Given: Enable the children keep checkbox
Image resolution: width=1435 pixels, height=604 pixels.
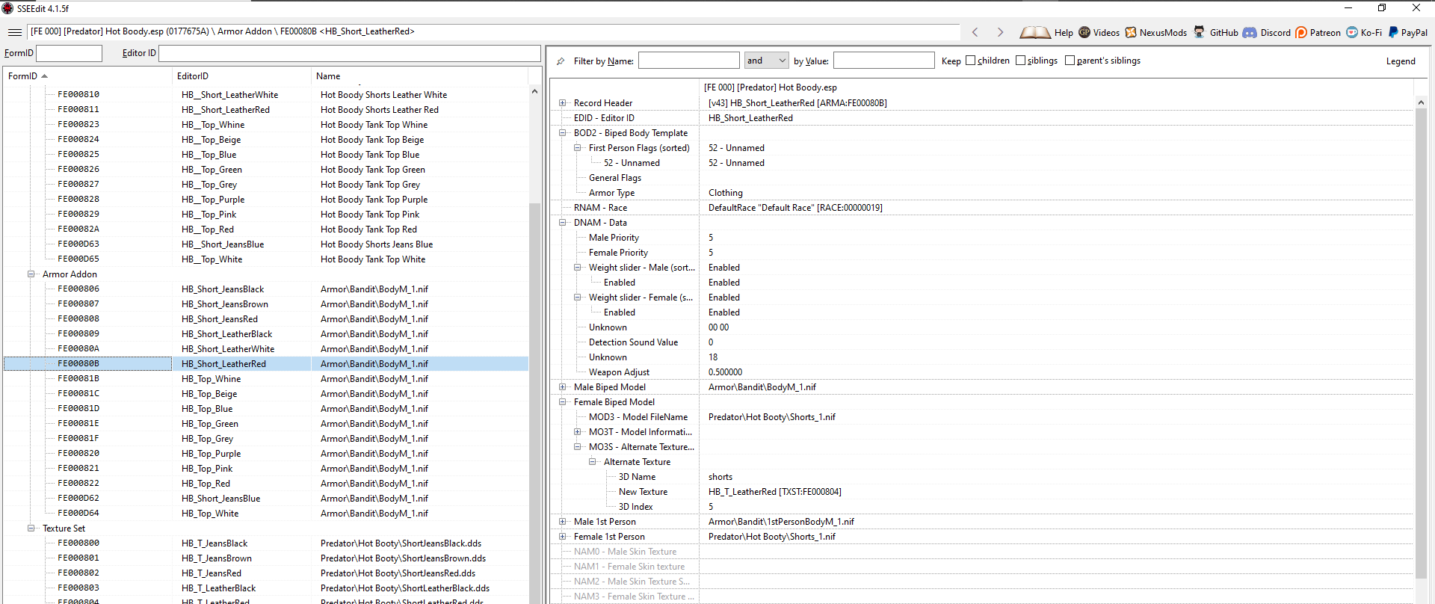Looking at the screenshot, I should (970, 61).
